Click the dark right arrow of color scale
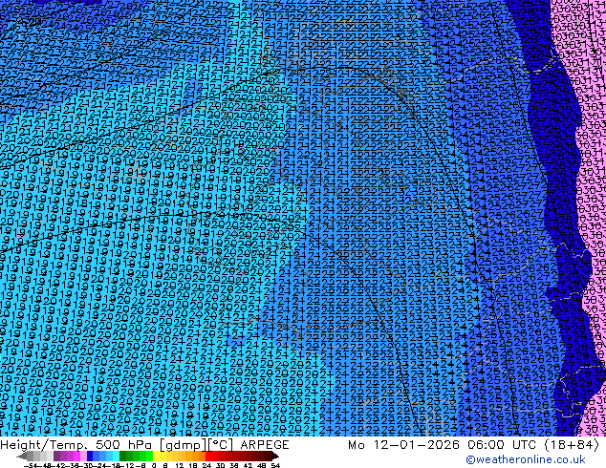This screenshot has height=468, width=606. pos(274,456)
